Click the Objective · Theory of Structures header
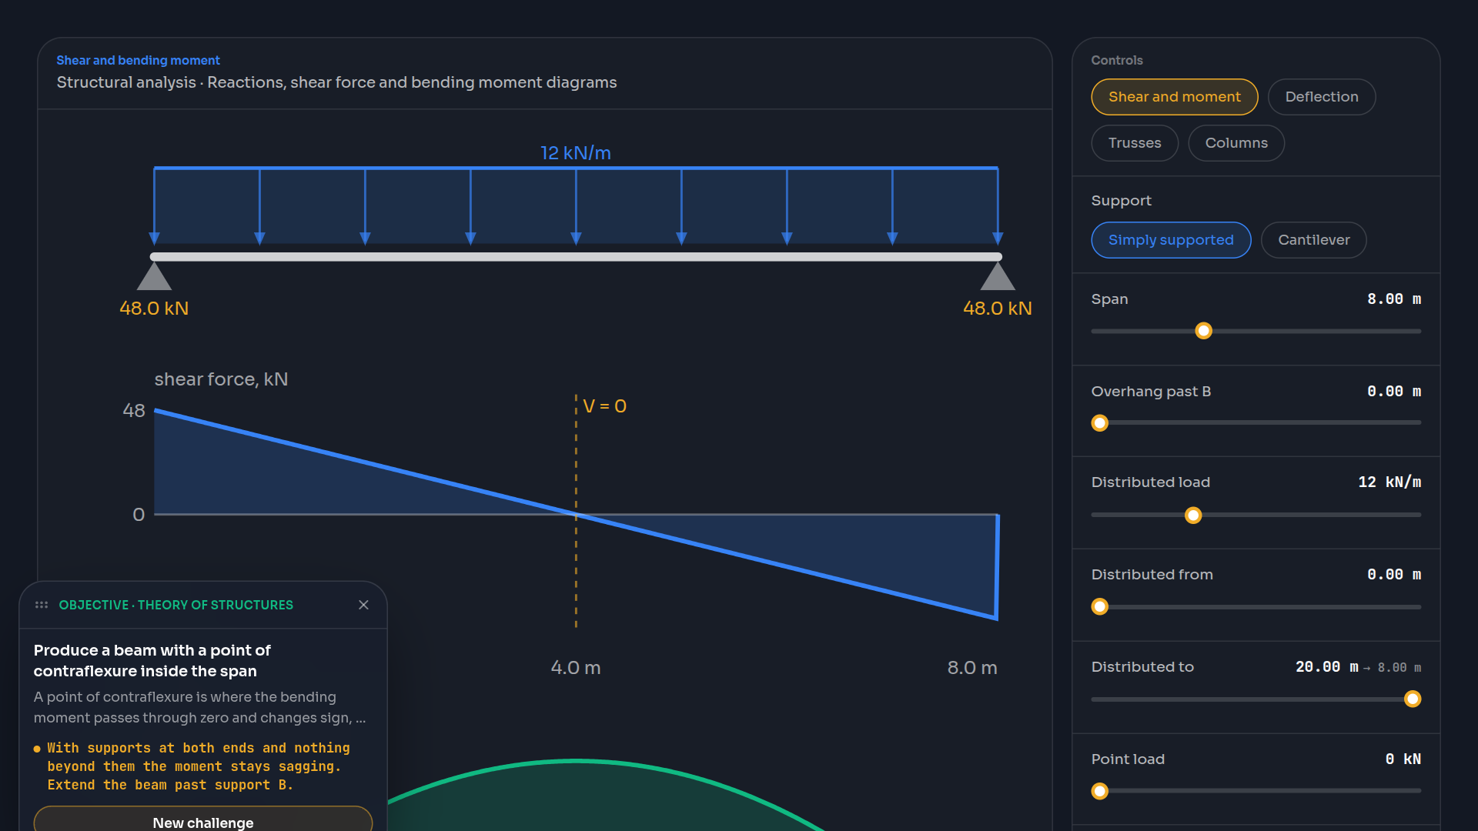 [x=176, y=606]
